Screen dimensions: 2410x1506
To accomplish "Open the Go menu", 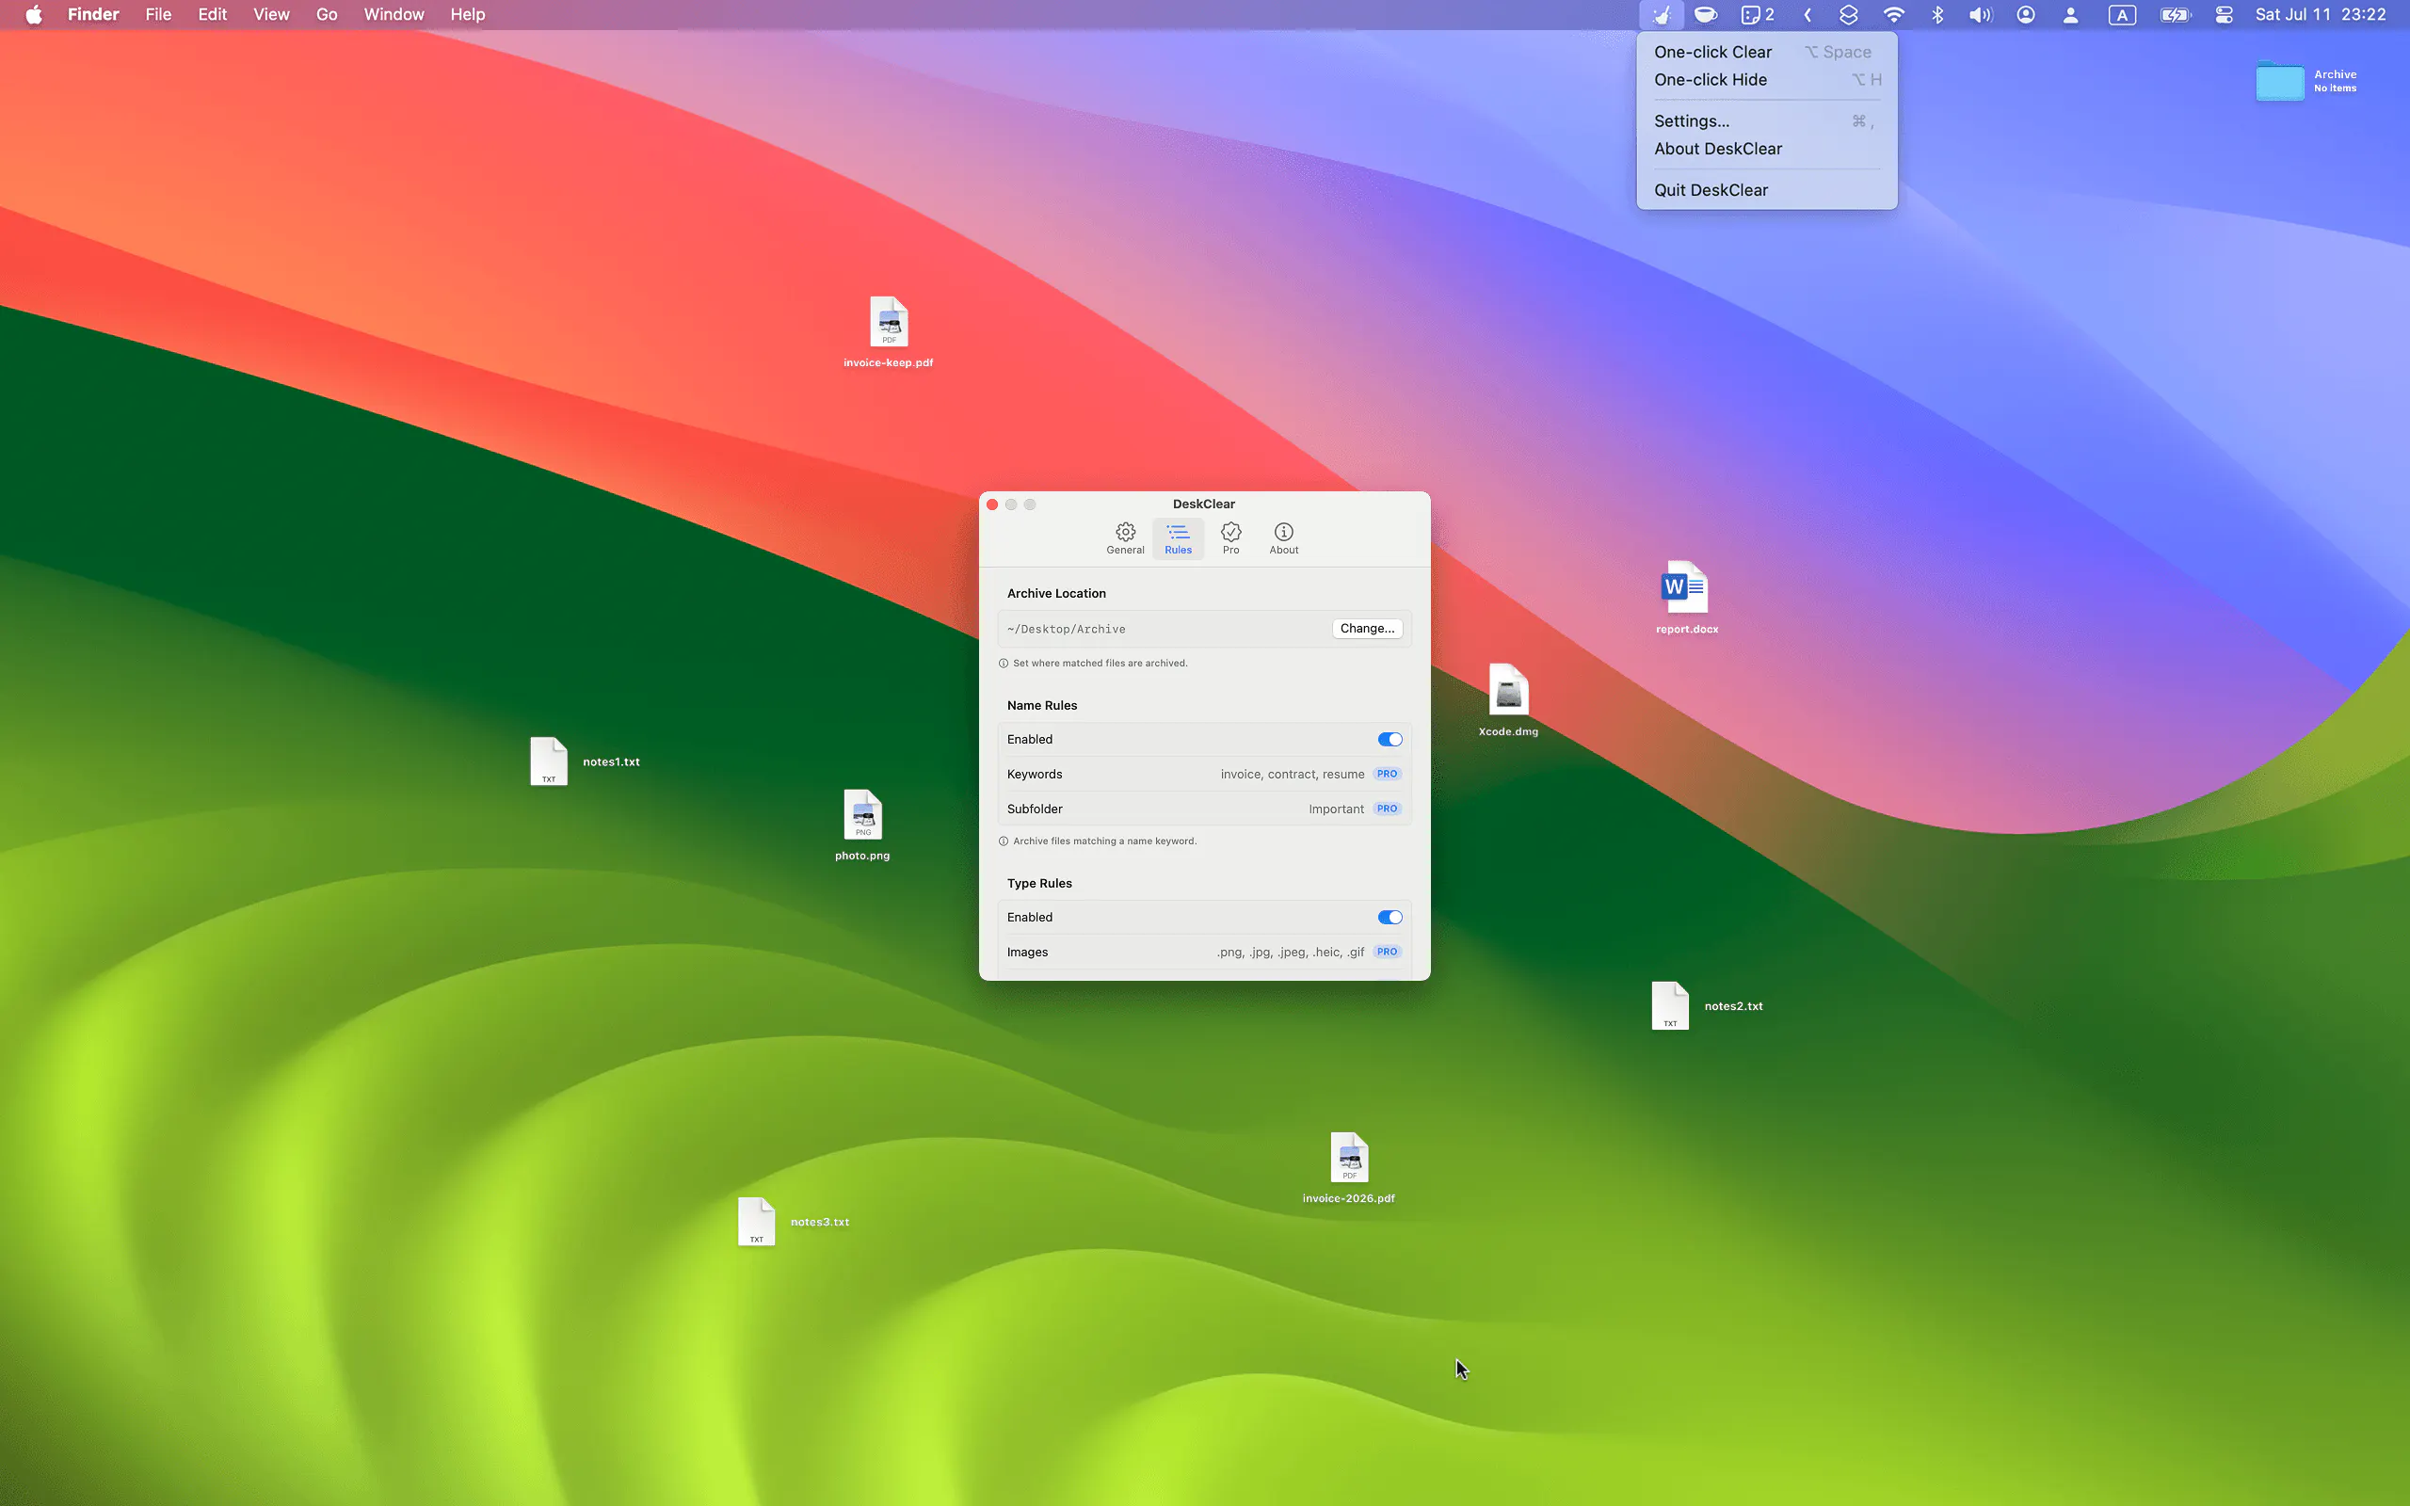I will pos(327,15).
